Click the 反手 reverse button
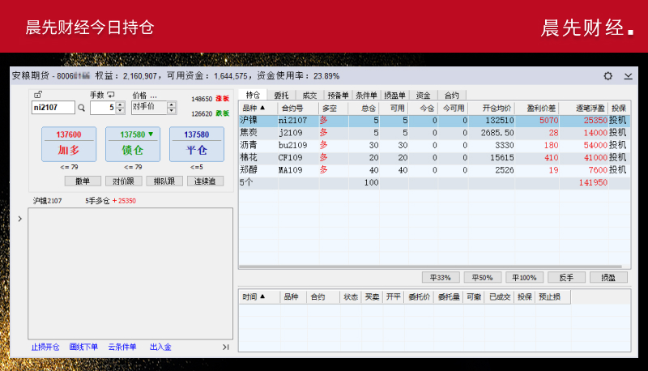Image resolution: width=648 pixels, height=371 pixels. pos(566,277)
